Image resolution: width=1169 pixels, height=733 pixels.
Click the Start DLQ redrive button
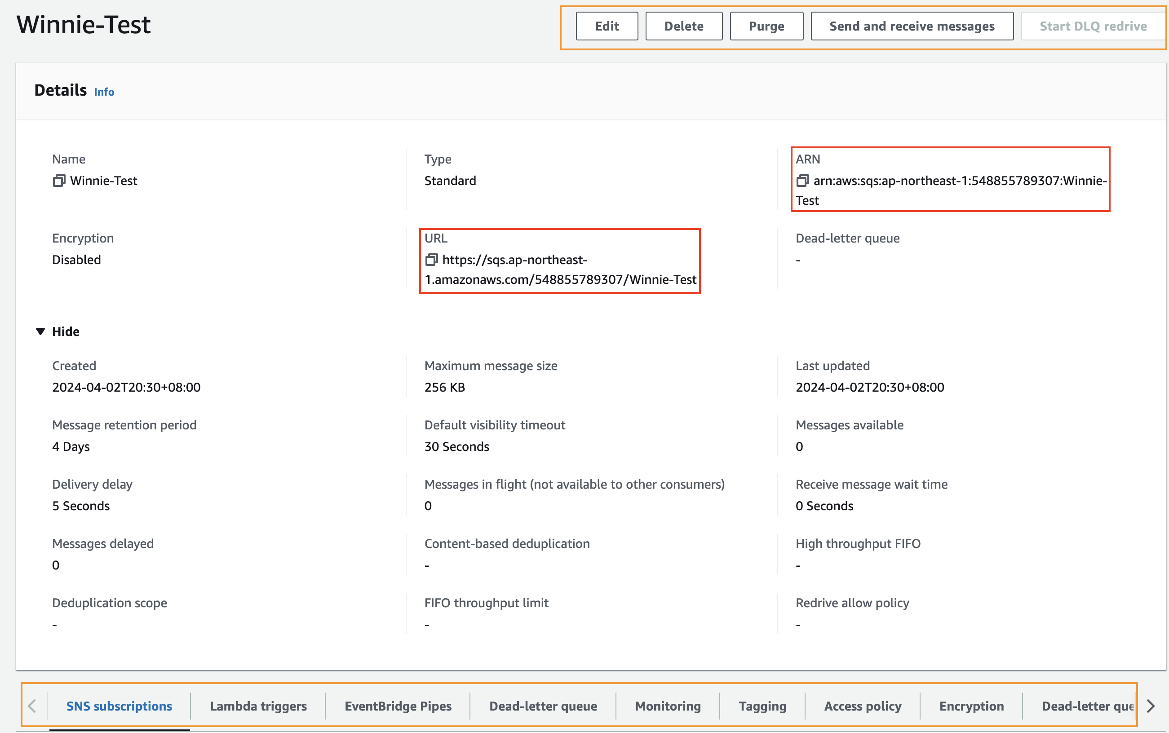click(x=1093, y=26)
